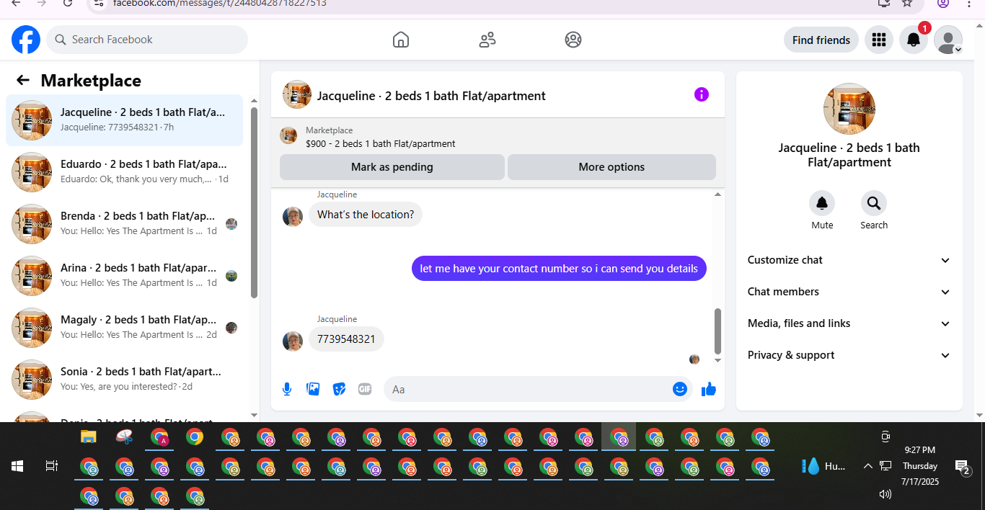Open chat header listing thumbnail
The image size is (985, 510).
297,94
